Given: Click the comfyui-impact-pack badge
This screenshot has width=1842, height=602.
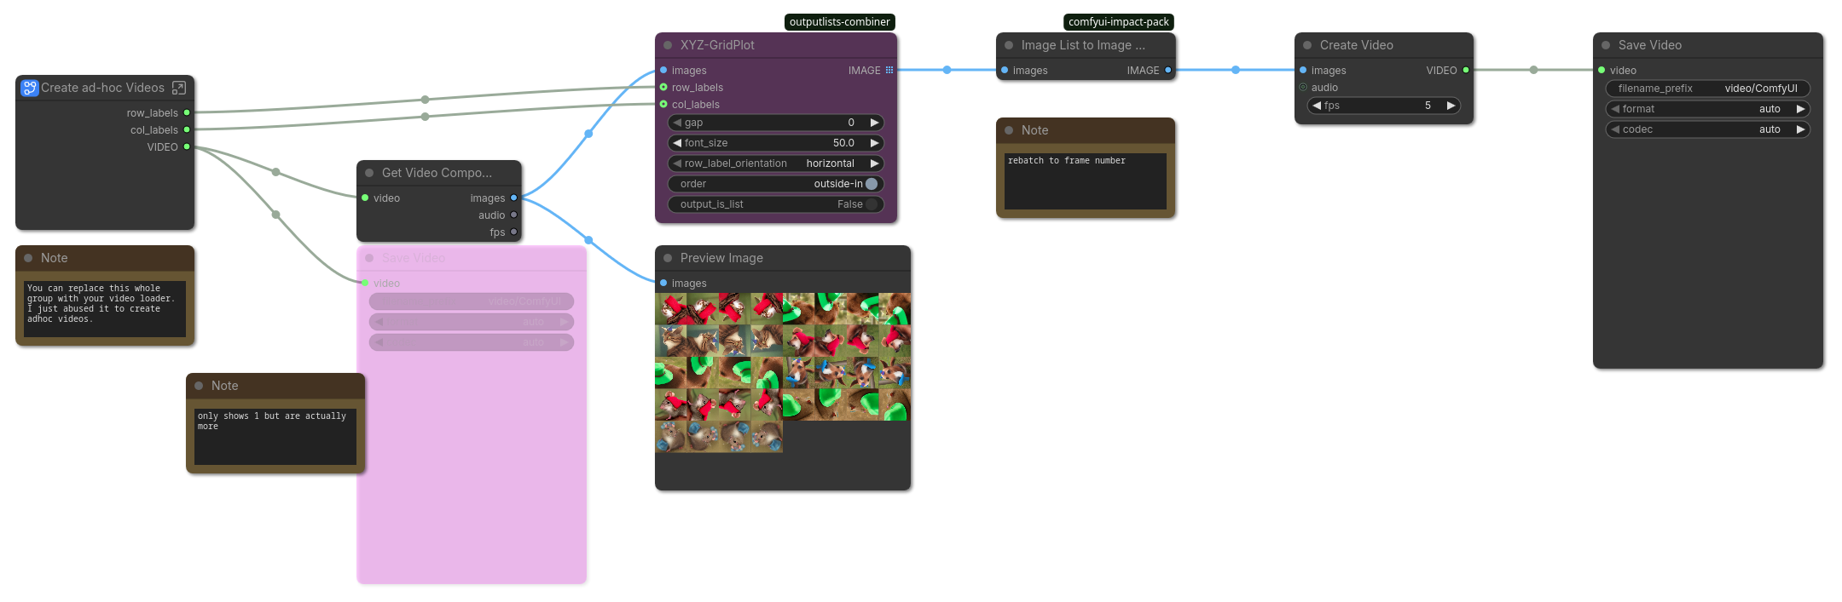Looking at the screenshot, I should point(1119,22).
